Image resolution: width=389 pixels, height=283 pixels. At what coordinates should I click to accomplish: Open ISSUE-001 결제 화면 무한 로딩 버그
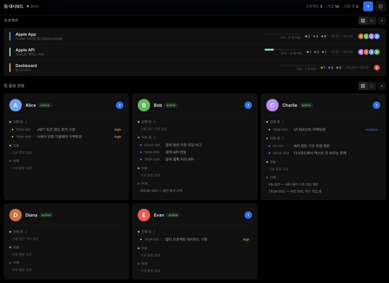click(x=195, y=145)
